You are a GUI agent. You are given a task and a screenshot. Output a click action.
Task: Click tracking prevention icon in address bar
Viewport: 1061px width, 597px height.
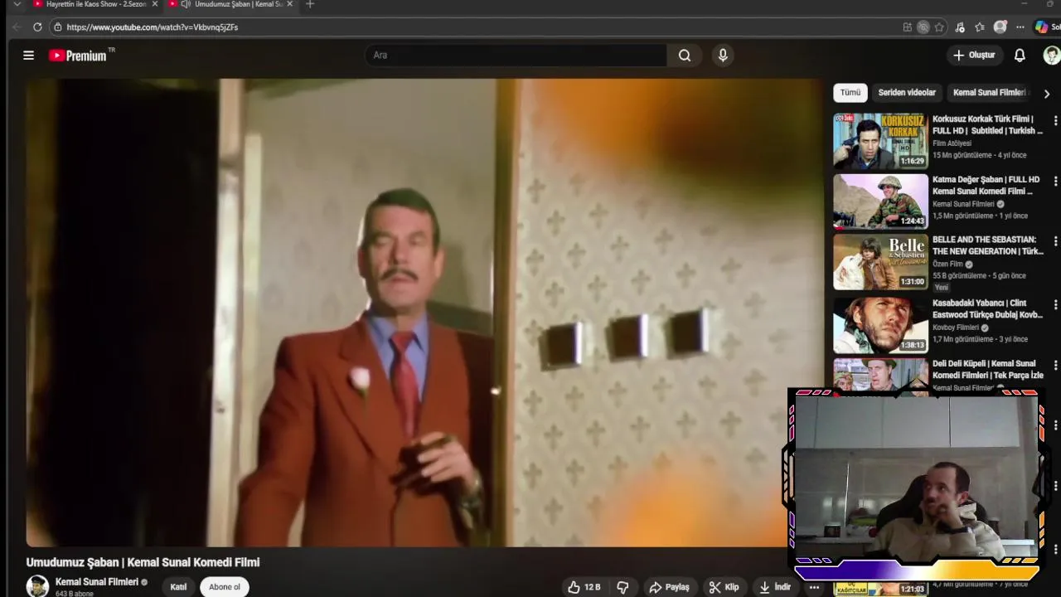[x=923, y=27]
